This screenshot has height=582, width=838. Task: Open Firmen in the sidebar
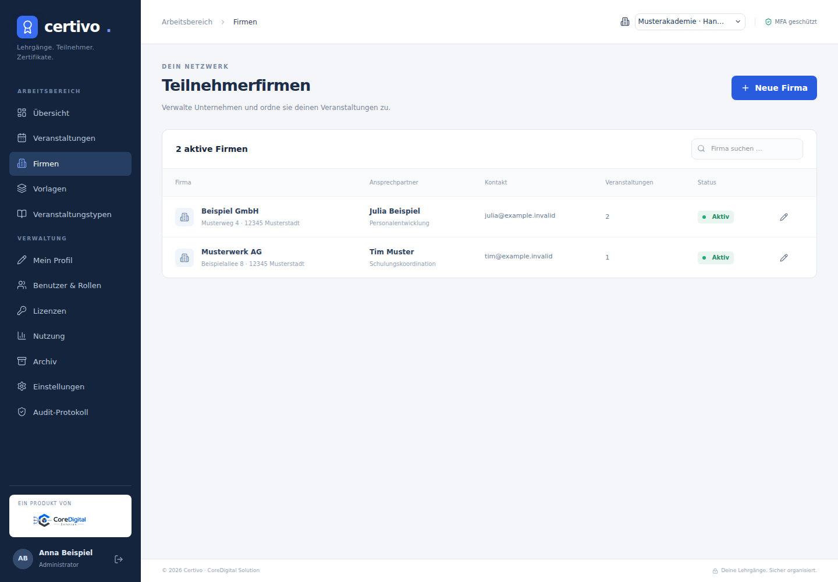[70, 164]
